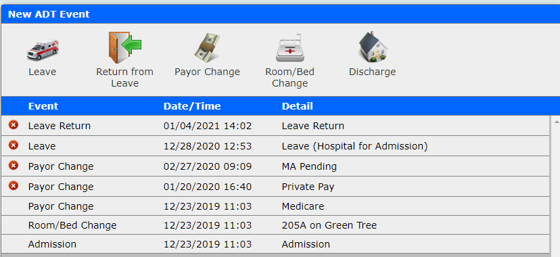The height and width of the screenshot is (257, 560).
Task: Select the Return from Leave door icon
Action: point(124,47)
